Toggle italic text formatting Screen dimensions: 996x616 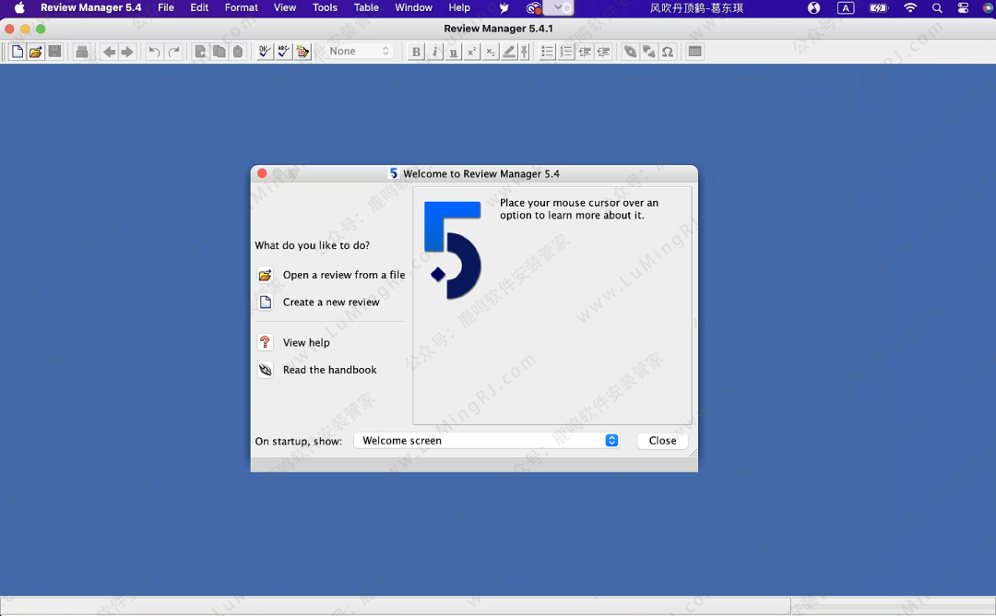(x=435, y=52)
